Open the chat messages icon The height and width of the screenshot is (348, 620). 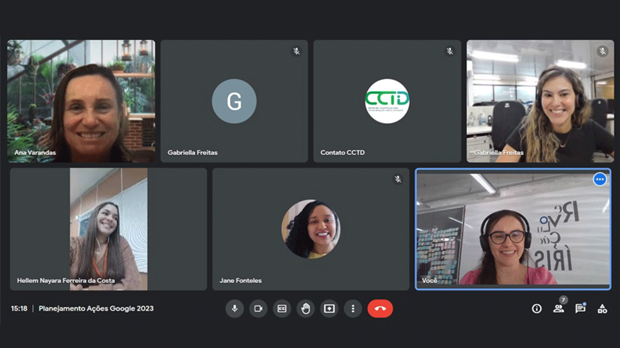(580, 309)
